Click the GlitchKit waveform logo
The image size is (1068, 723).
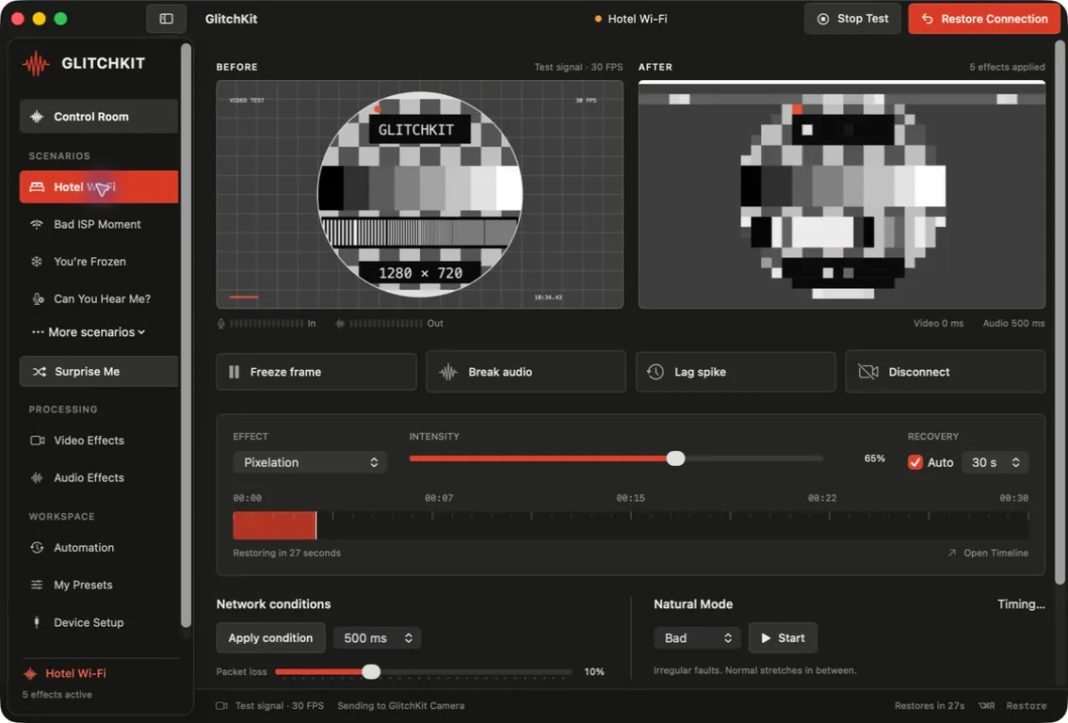[36, 64]
